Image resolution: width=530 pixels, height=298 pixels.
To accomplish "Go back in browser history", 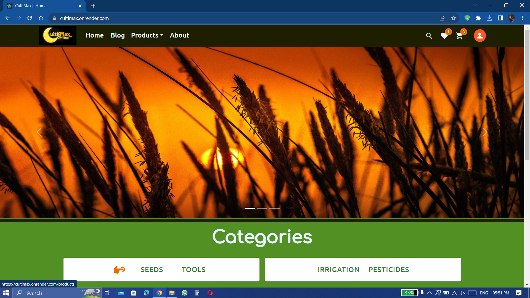I will tap(7, 18).
